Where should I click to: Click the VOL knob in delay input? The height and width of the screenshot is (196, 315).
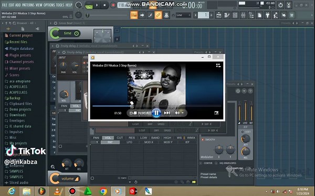[x=75, y=66]
